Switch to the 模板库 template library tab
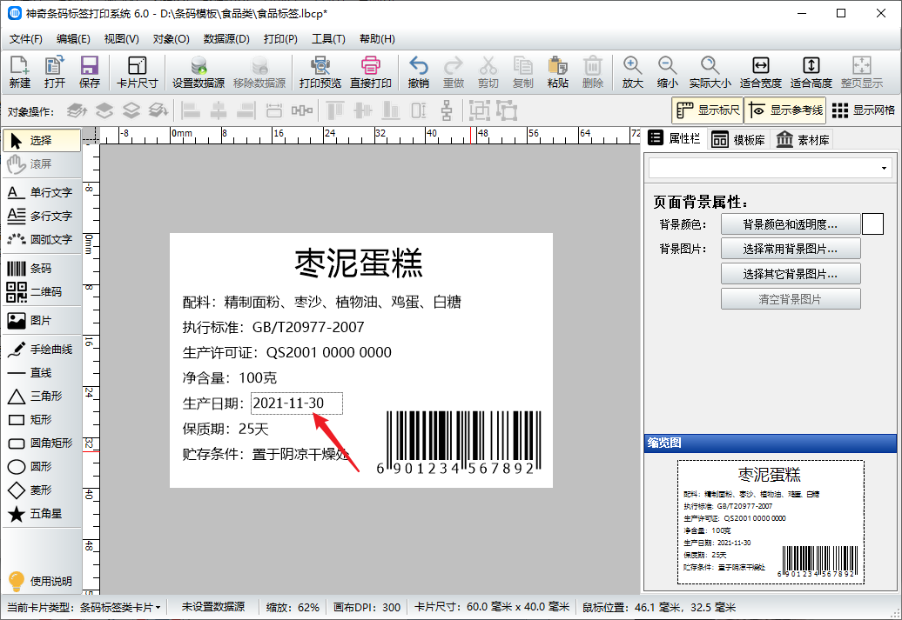Viewport: 902px width, 620px height. [737, 139]
